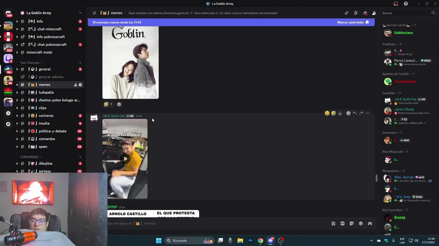Open the general-admins channel
The width and height of the screenshot is (439, 246).
pos(51,77)
